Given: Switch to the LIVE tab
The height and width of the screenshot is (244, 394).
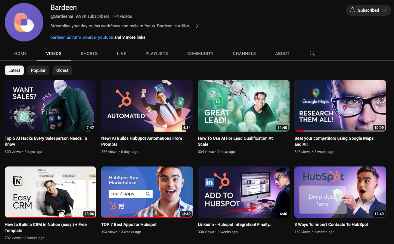Looking at the screenshot, I should coord(121,53).
